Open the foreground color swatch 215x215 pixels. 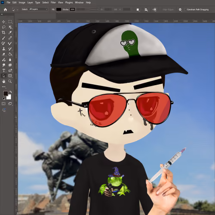[x=6, y=93]
